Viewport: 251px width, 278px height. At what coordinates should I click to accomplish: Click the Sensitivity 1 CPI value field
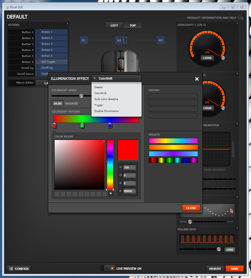coord(207,58)
